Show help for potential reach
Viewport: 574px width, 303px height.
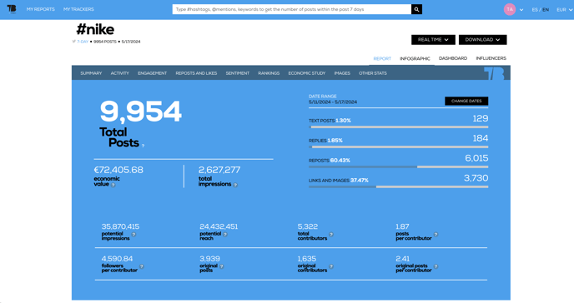[225, 235]
